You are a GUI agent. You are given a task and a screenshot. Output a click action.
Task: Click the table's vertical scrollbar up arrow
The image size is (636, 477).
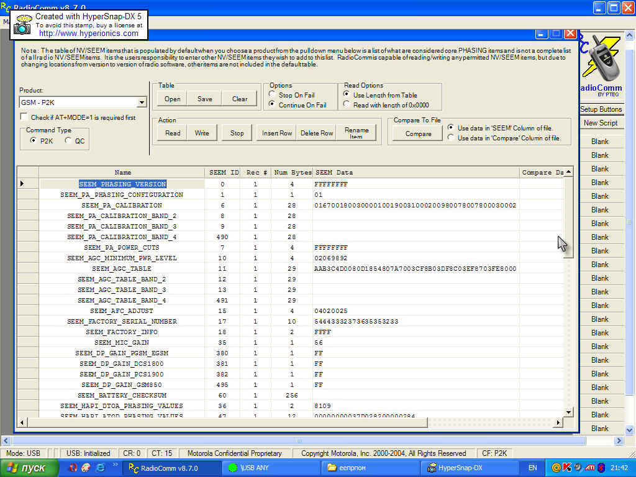click(x=569, y=171)
